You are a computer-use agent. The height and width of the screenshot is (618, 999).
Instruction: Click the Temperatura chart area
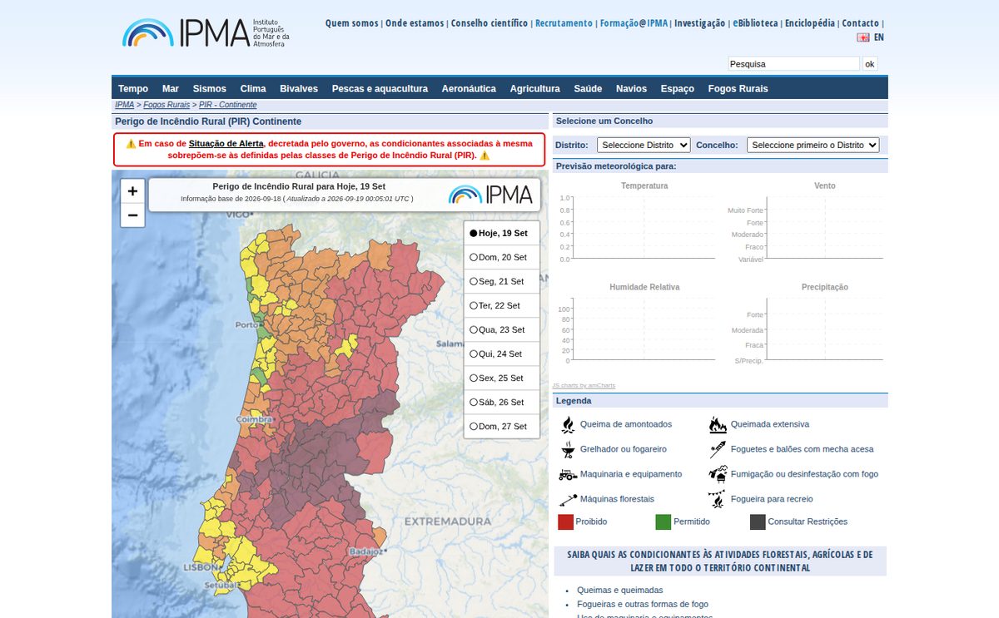644,228
